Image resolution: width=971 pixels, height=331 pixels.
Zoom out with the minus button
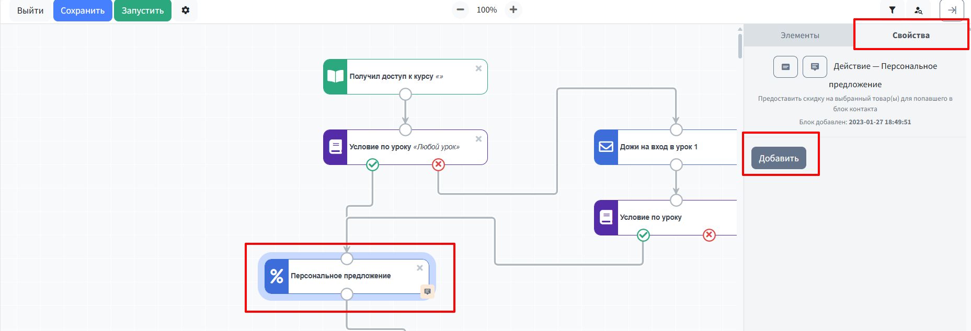[460, 10]
